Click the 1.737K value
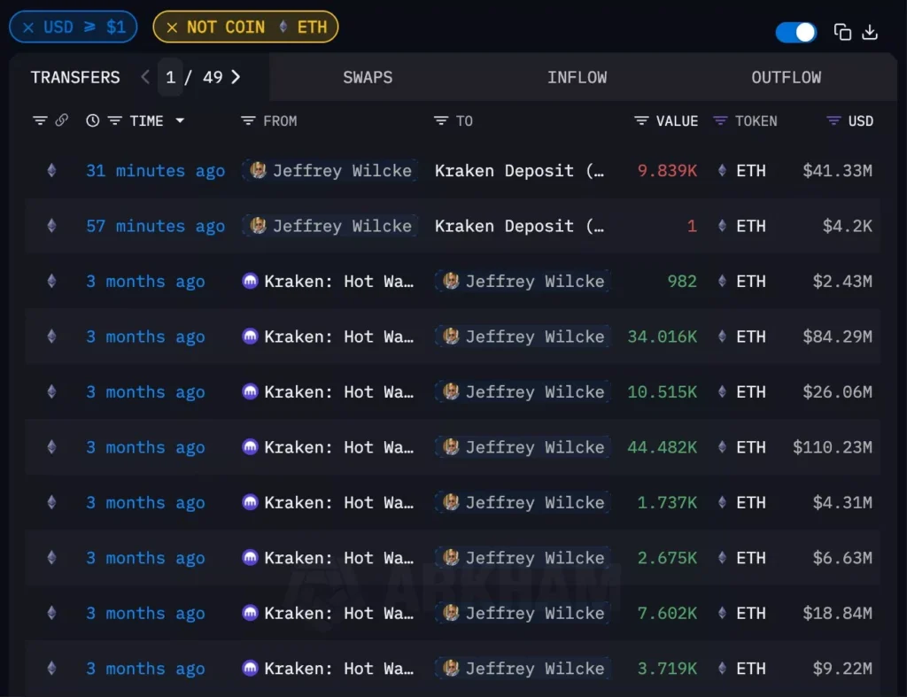The image size is (907, 697). [x=667, y=502]
